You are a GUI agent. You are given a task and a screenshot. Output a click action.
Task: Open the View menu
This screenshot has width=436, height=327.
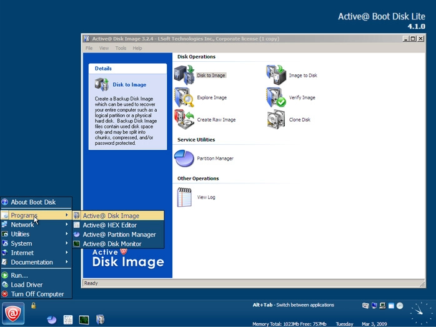tap(104, 48)
